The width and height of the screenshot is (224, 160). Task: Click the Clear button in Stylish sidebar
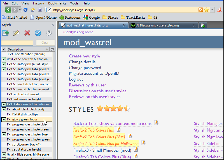[45, 43]
